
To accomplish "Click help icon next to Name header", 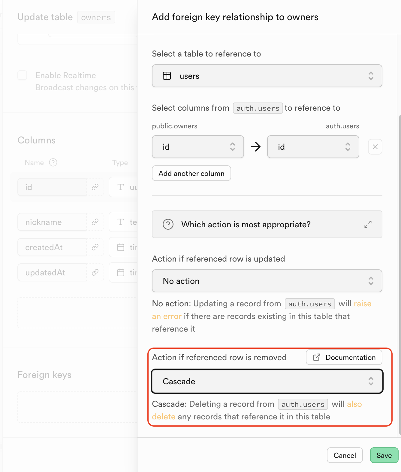I will tap(53, 163).
